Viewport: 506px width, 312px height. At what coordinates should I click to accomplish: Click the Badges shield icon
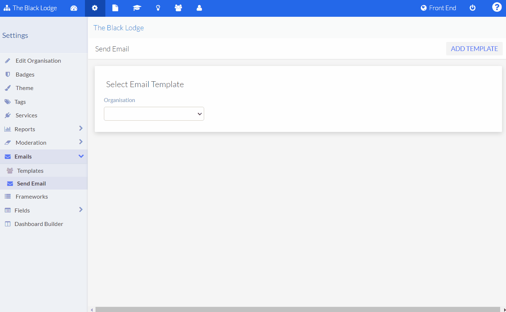[7, 74]
